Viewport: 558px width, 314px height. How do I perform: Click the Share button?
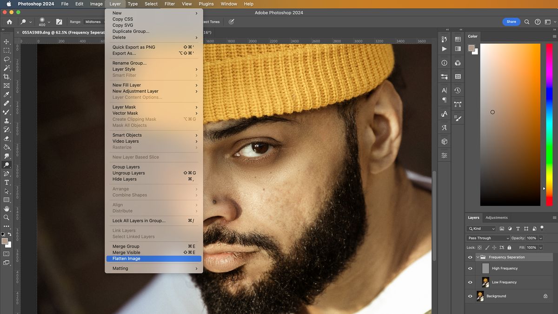[x=511, y=21]
